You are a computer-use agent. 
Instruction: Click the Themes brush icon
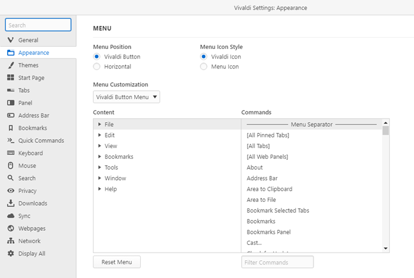pos(11,65)
